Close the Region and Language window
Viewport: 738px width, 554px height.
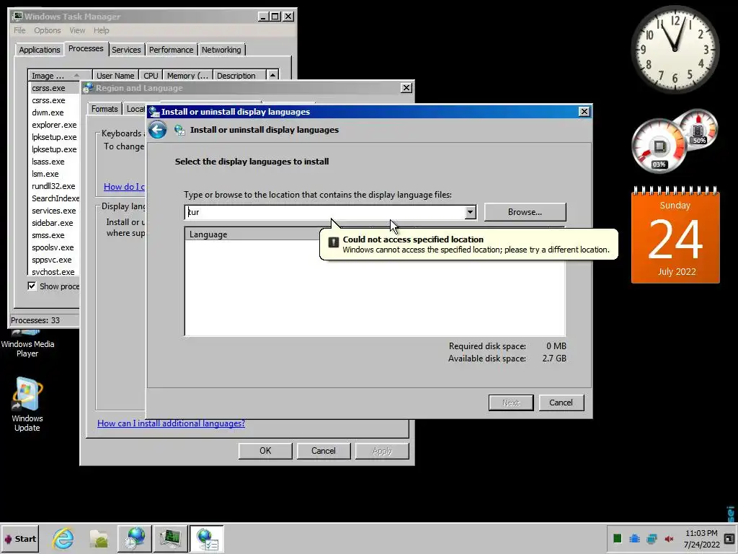(x=406, y=88)
